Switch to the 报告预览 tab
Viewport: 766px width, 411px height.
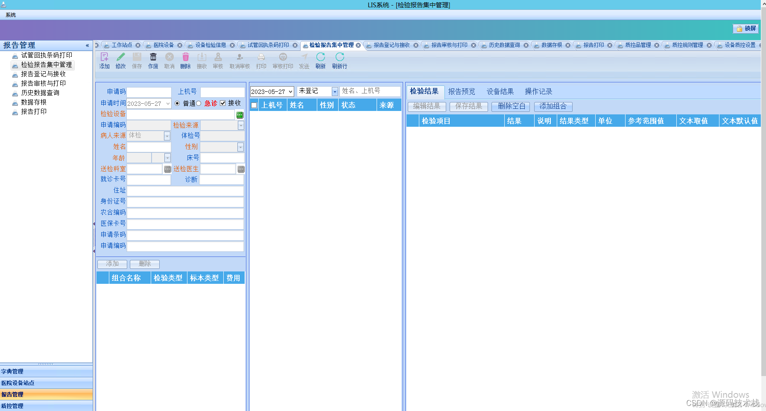(462, 92)
